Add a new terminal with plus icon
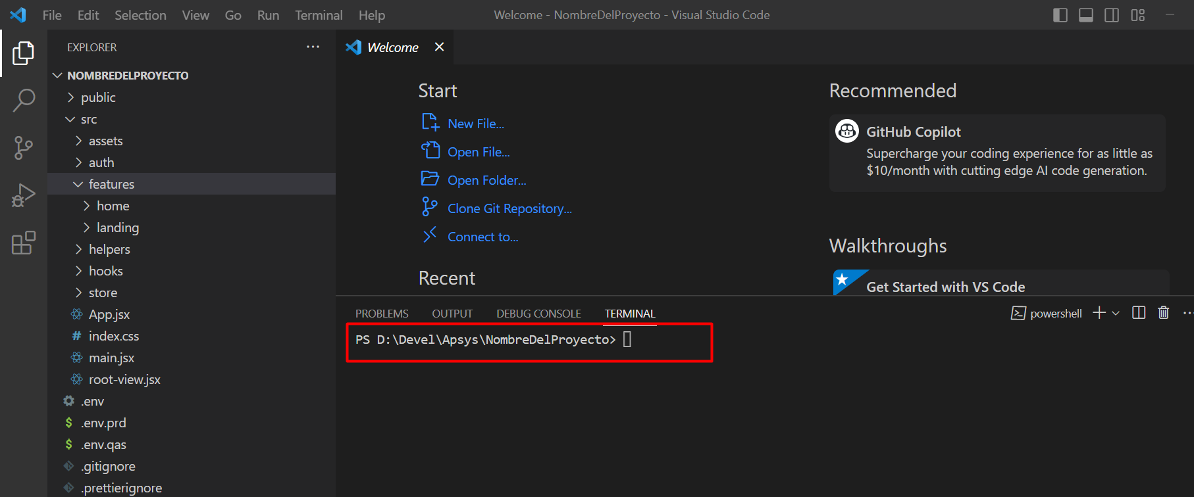 pyautogui.click(x=1099, y=313)
